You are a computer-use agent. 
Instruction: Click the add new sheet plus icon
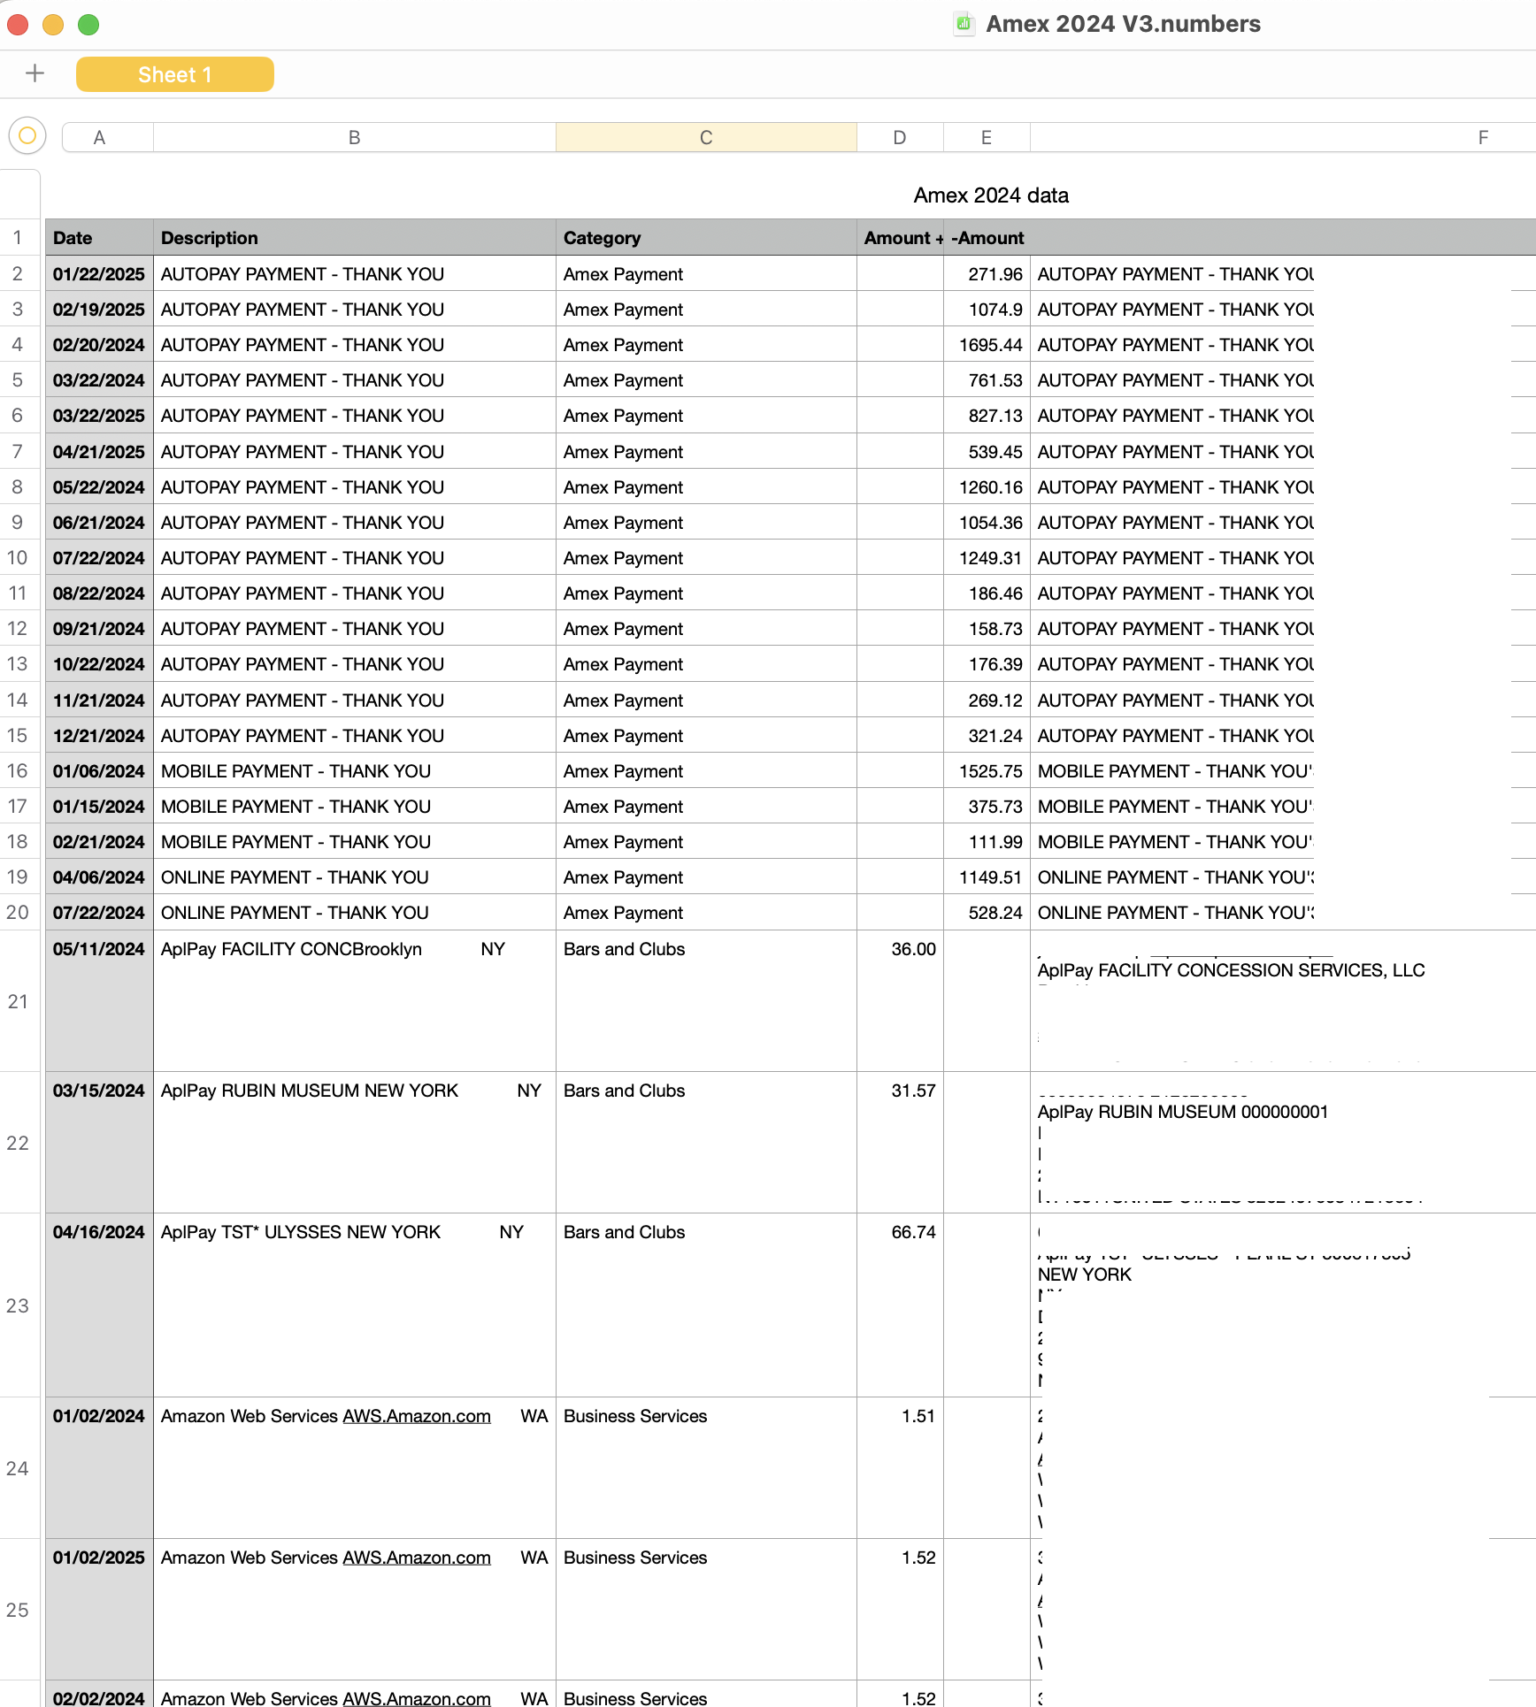click(x=35, y=73)
